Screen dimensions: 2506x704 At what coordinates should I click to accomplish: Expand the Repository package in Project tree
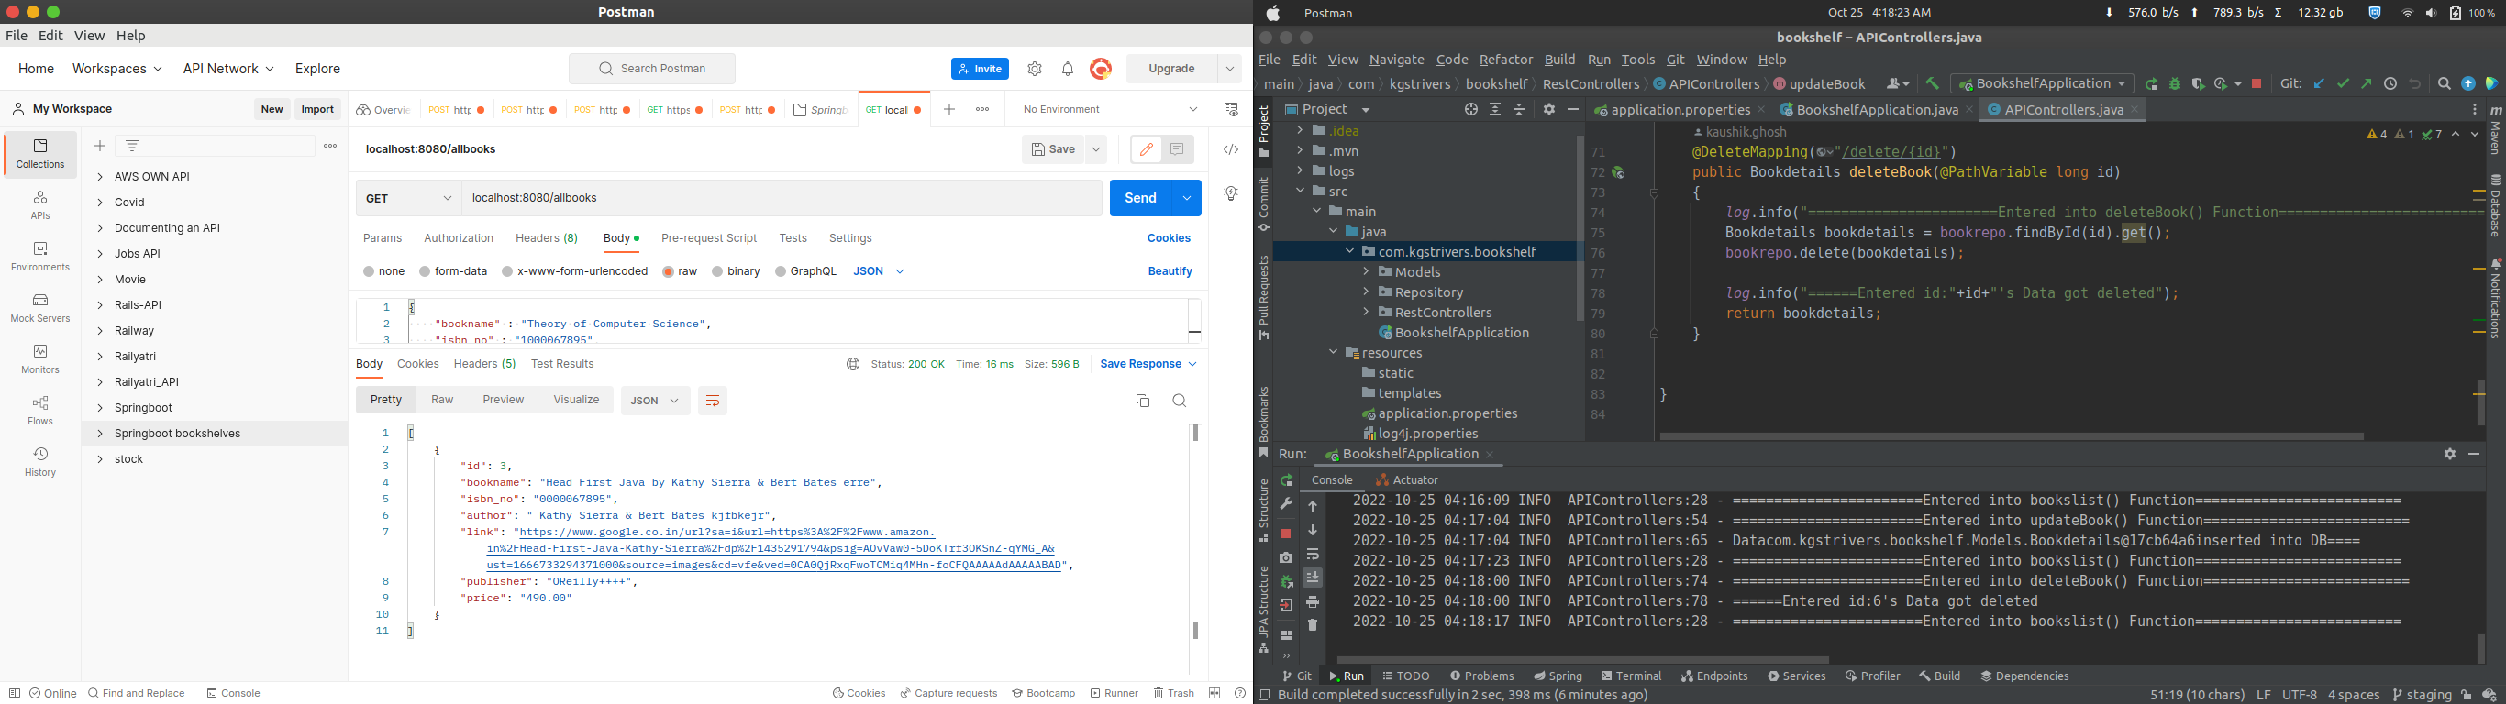(1366, 291)
